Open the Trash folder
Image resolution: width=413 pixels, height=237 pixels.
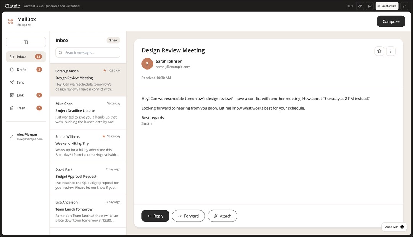26,108
